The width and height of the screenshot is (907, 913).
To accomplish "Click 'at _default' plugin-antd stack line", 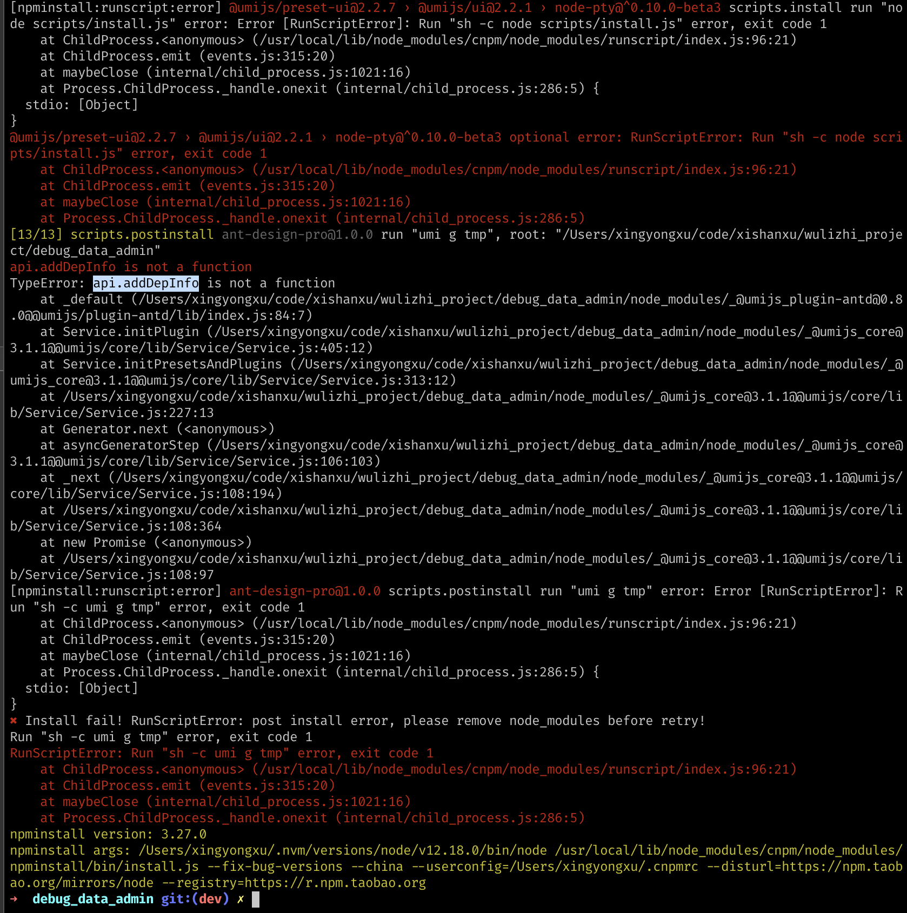I will [x=457, y=307].
